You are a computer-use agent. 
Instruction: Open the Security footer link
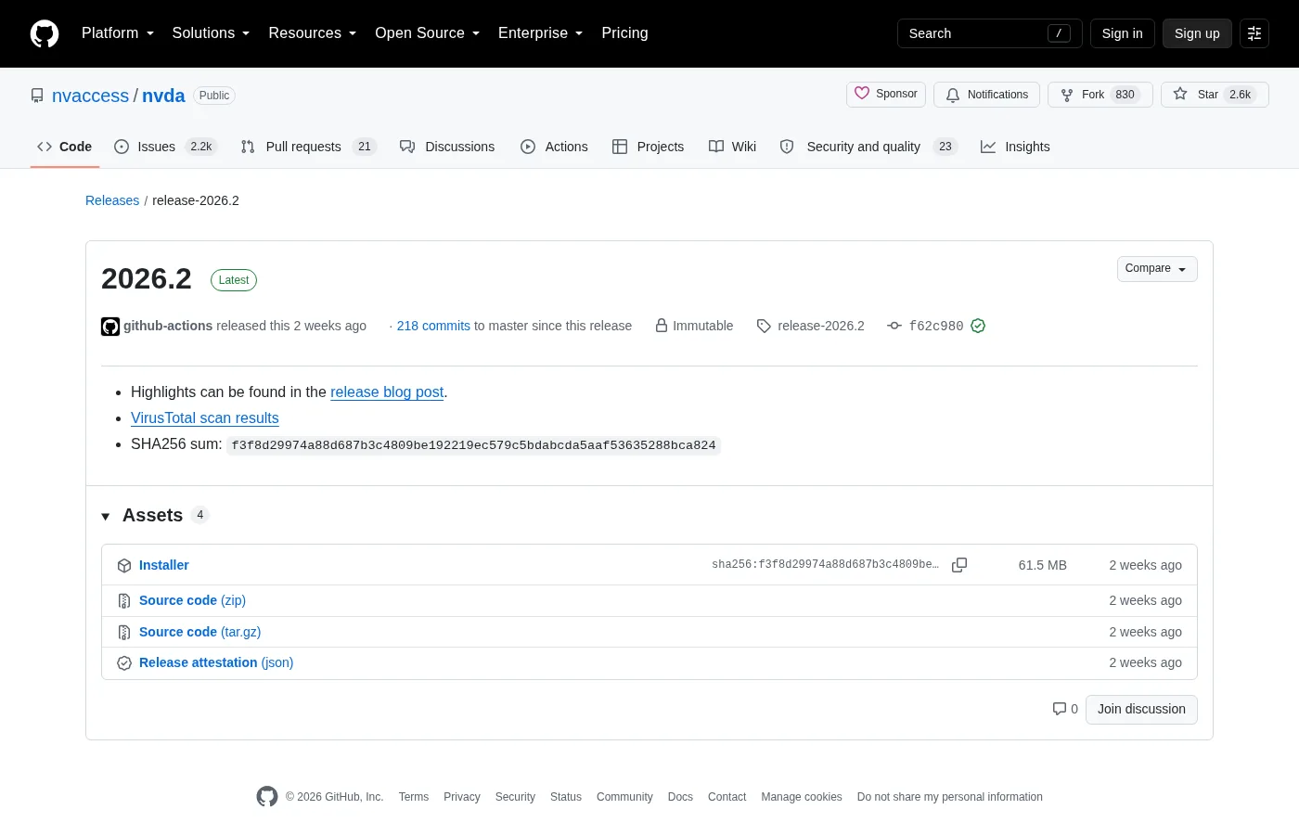(x=515, y=797)
